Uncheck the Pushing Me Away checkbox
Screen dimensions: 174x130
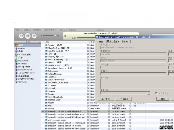[46, 74]
